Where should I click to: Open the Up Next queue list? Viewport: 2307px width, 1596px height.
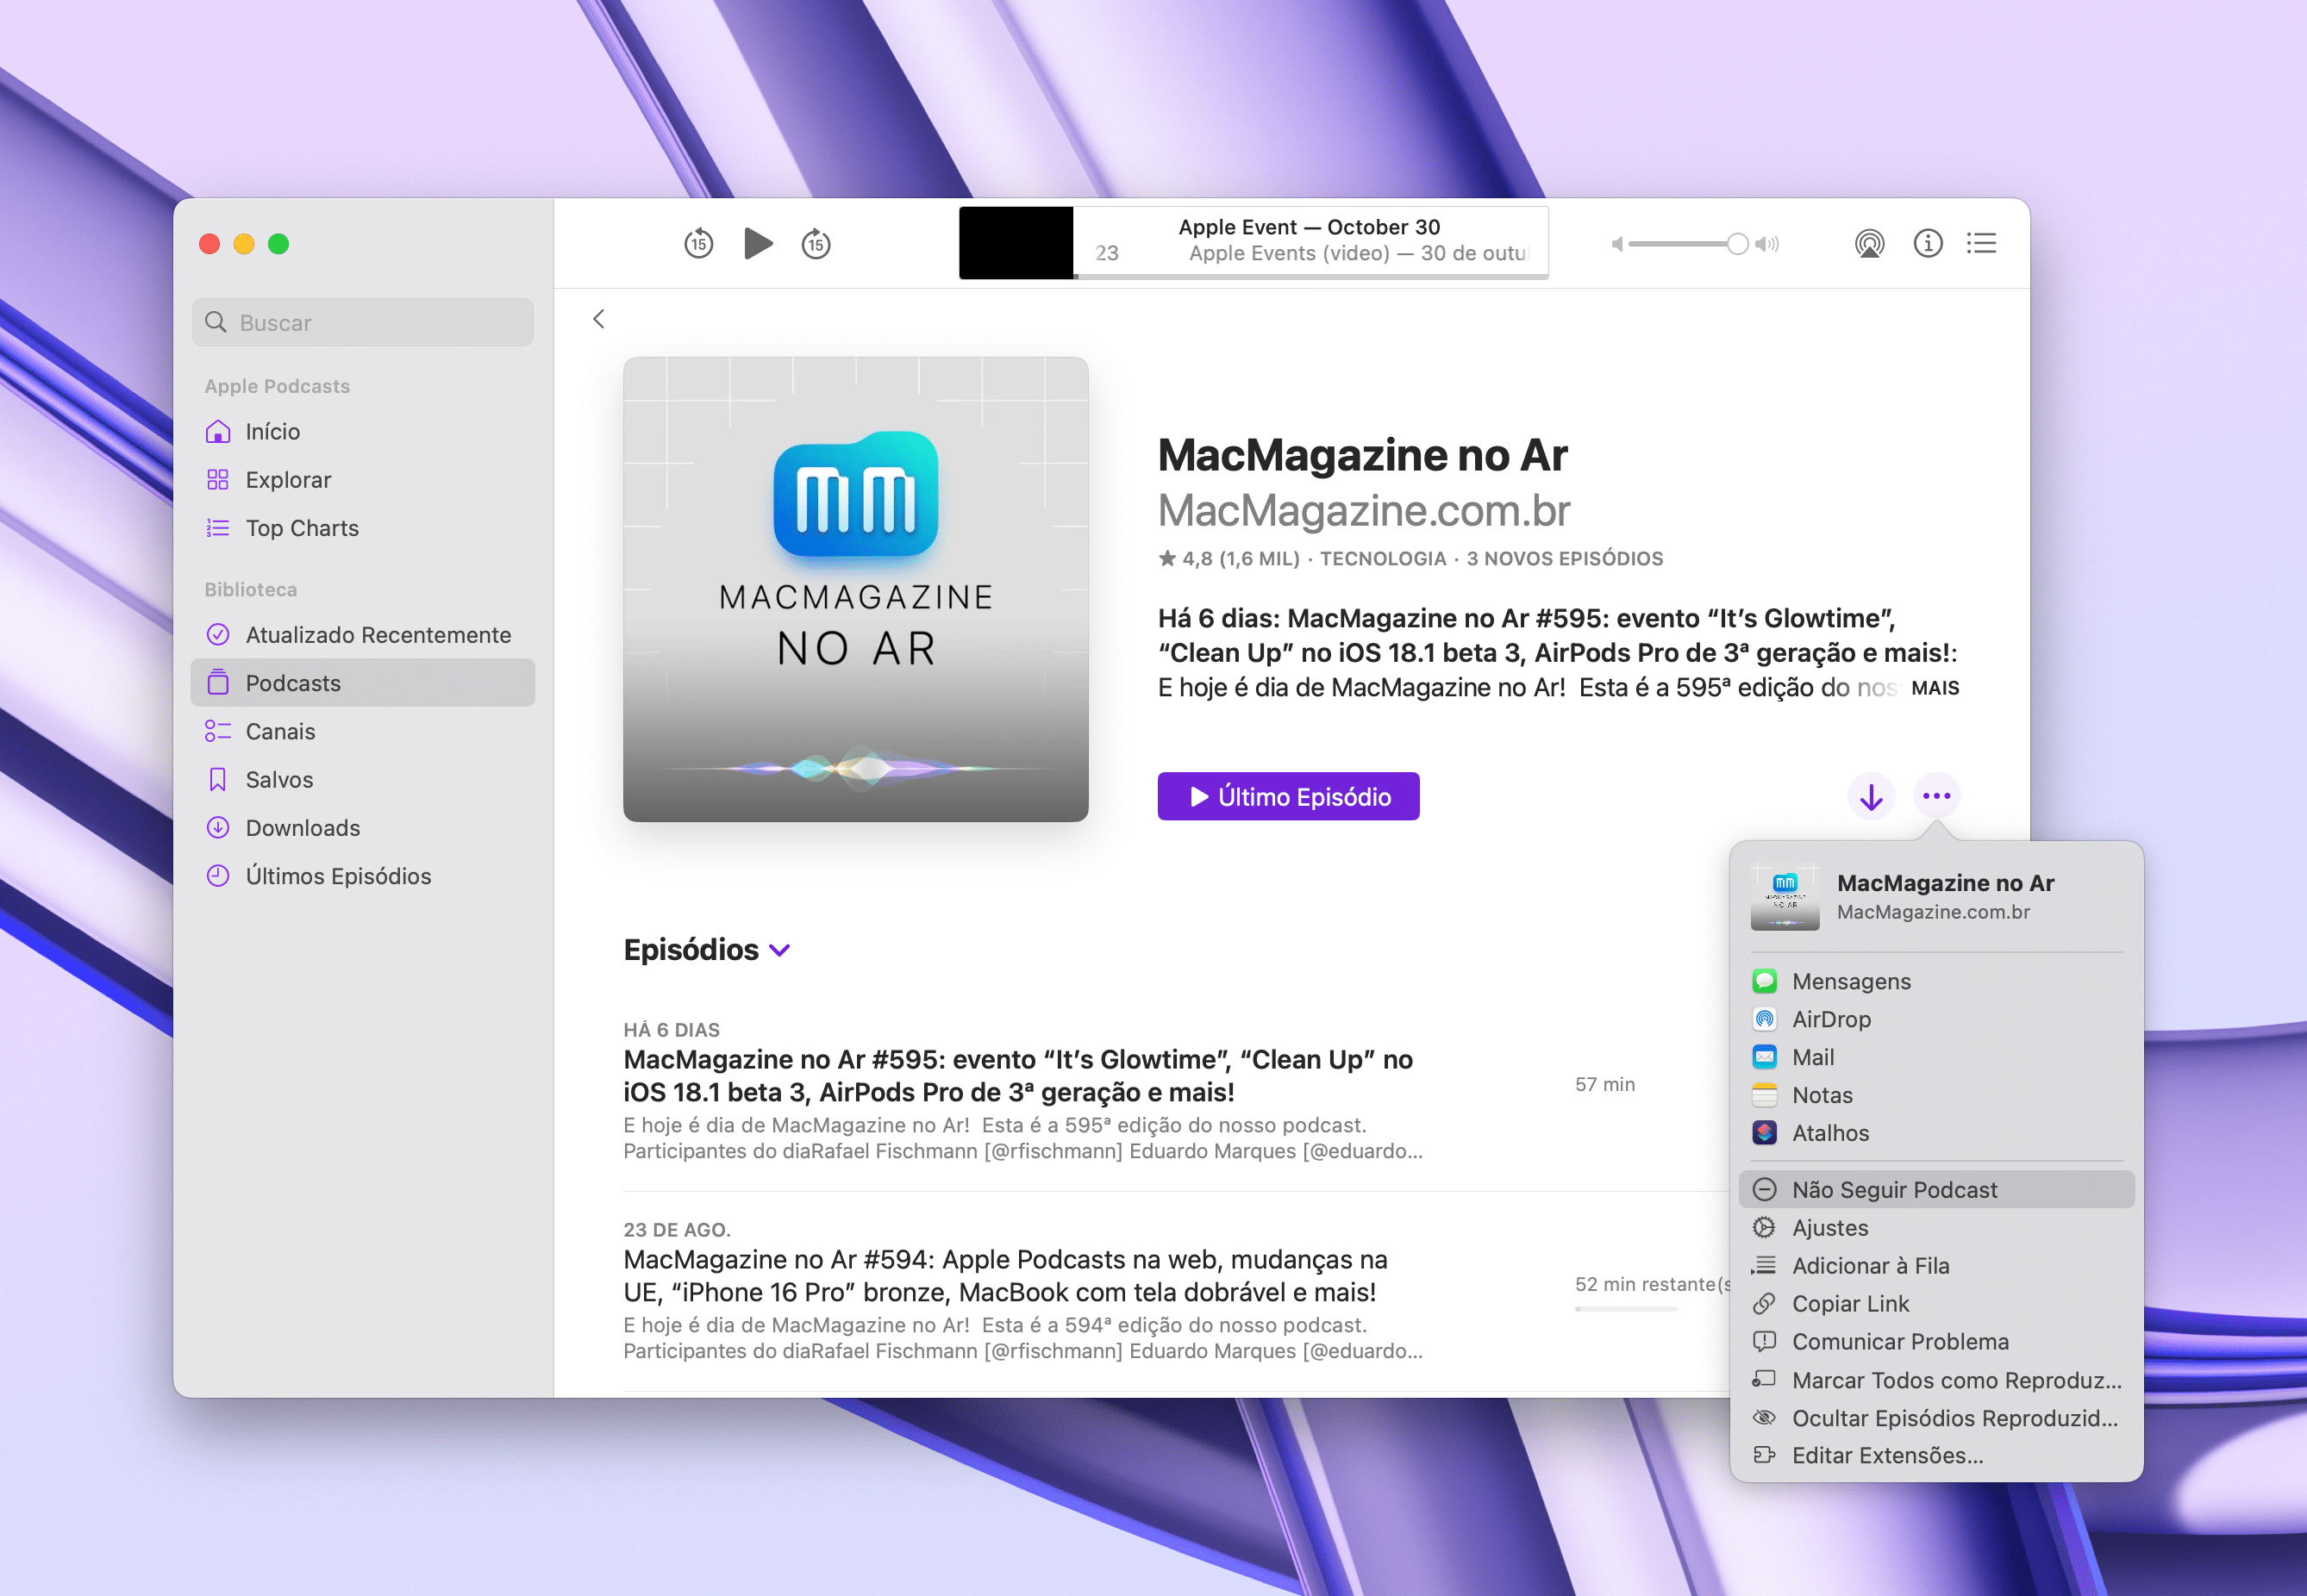[1981, 243]
